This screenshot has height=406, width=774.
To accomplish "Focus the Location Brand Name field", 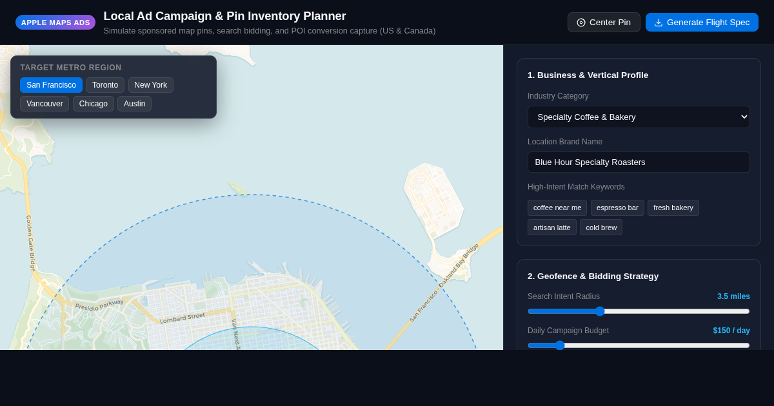I will point(639,162).
